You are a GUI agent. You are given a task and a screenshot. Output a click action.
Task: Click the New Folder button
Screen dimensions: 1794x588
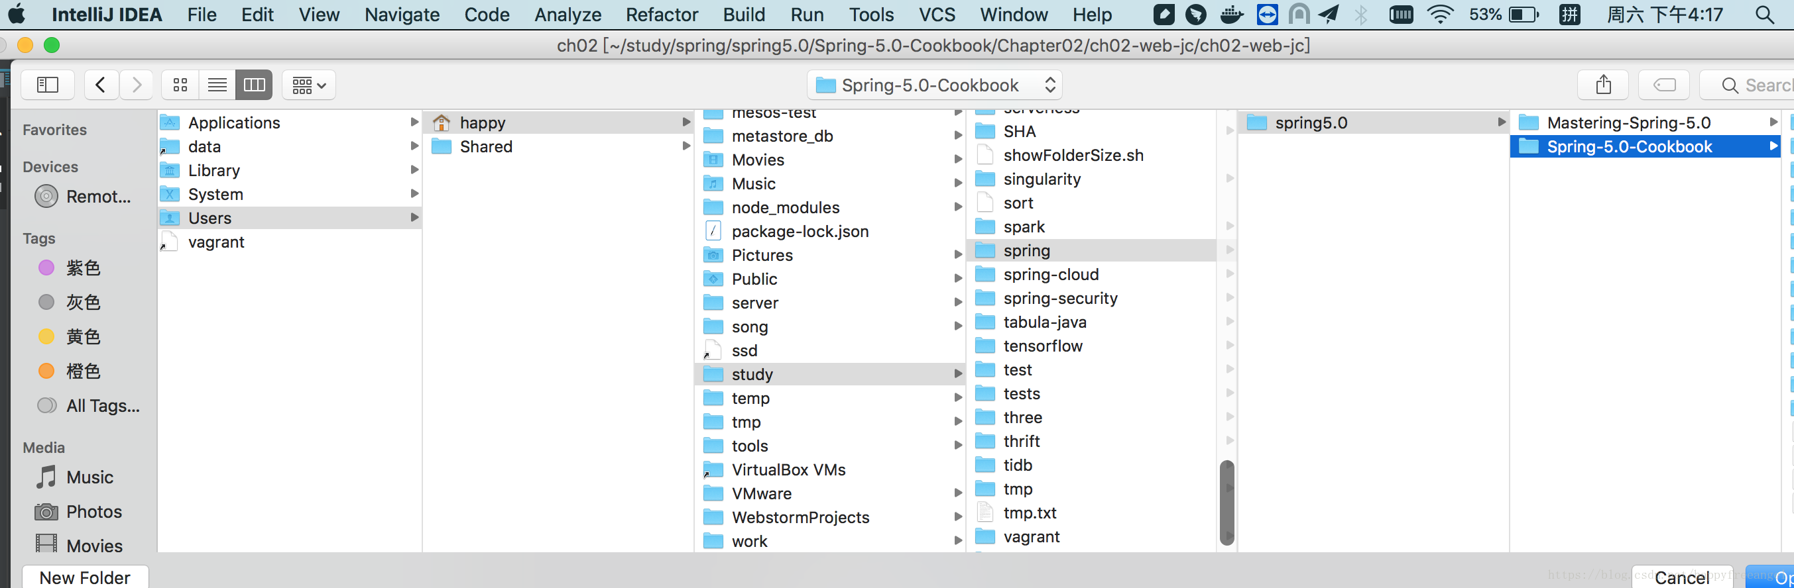point(85,577)
